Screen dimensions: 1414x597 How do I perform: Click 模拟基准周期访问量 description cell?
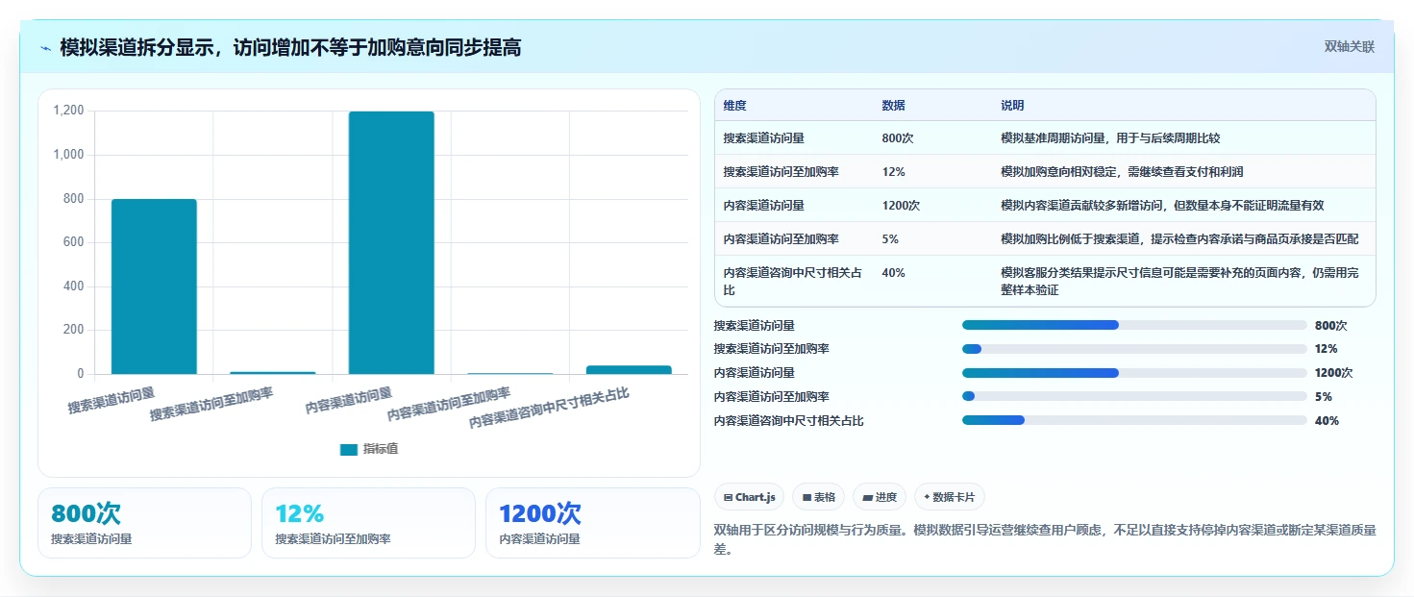pos(1110,138)
